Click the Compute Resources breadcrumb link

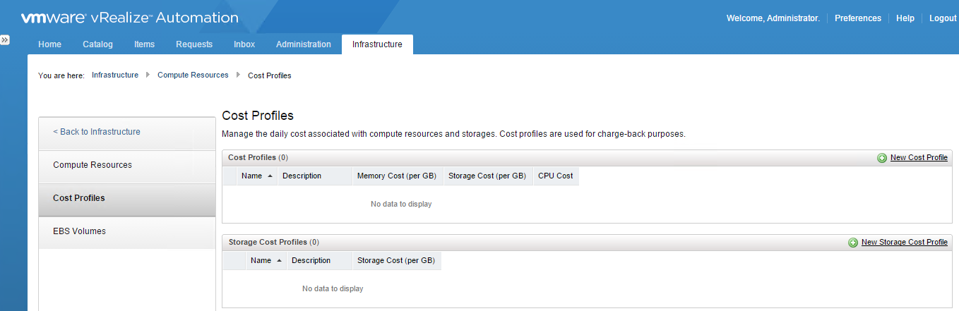[x=193, y=75]
